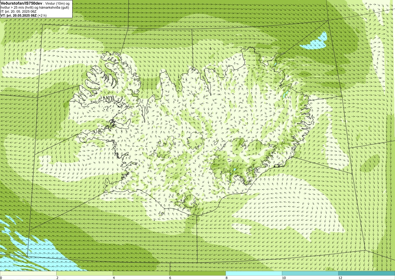Select the 10–12 m/s turquoise legend swatch
This screenshot has height=280, width=395.
click(x=310, y=273)
